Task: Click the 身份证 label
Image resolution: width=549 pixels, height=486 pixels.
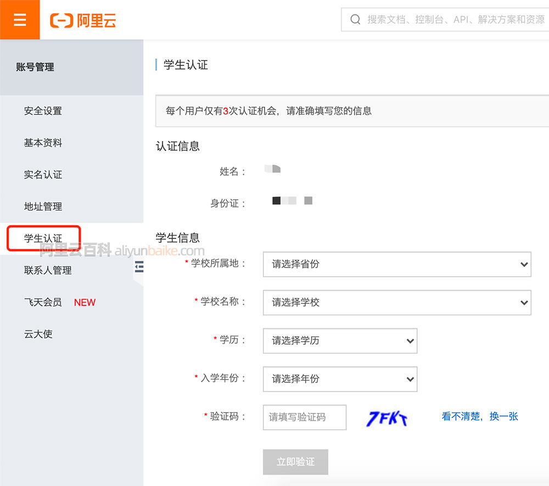Action: click(x=228, y=203)
